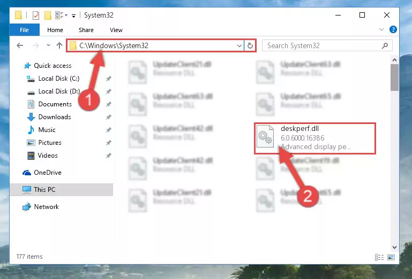Open Documents in the sidebar
This screenshot has width=412, height=279.
click(x=55, y=104)
